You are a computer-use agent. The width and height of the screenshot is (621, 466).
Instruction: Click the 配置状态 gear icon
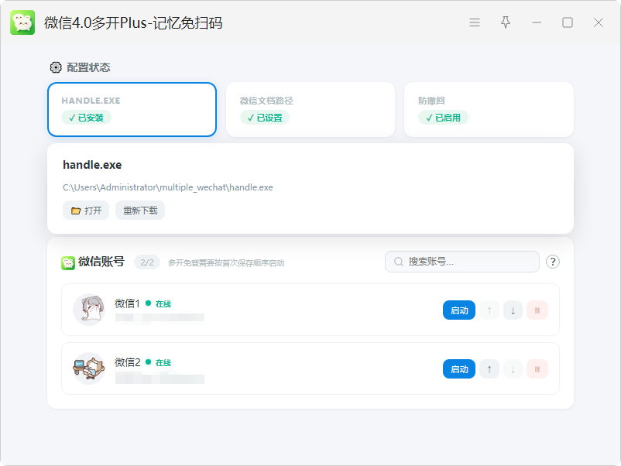click(56, 67)
